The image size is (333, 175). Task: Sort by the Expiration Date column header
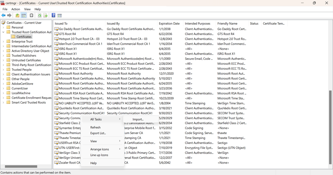pyautogui.click(x=170, y=24)
